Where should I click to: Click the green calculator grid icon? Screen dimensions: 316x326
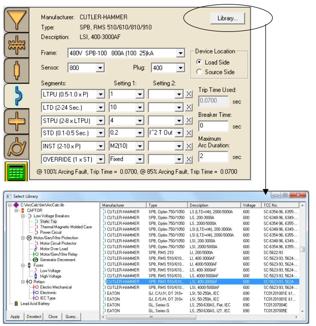(16, 172)
